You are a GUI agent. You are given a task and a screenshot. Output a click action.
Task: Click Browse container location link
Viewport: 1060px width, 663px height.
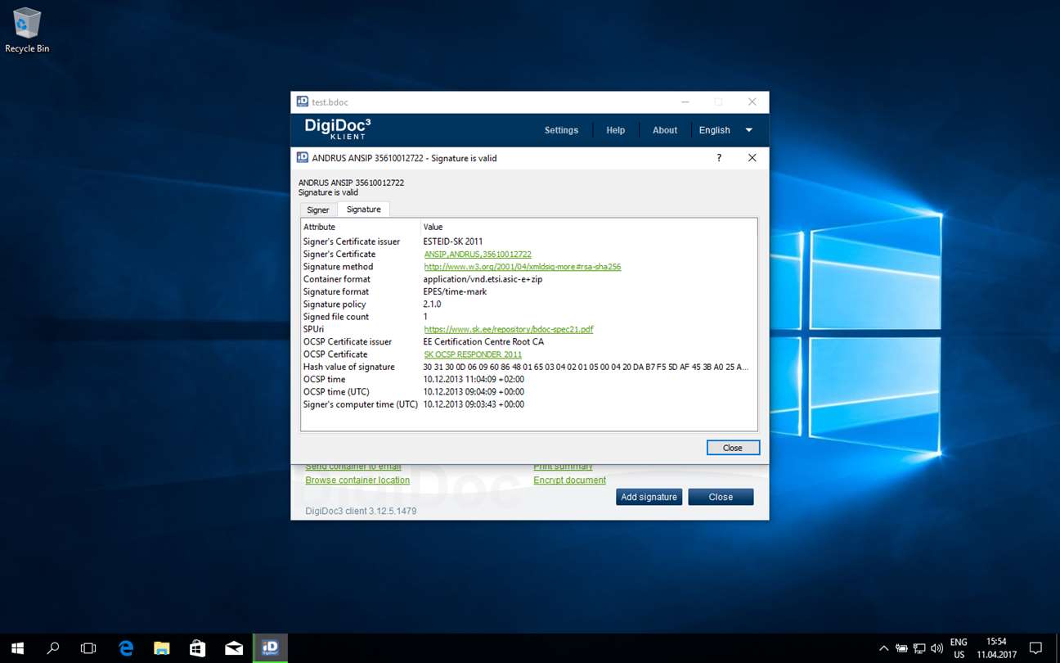click(x=357, y=480)
